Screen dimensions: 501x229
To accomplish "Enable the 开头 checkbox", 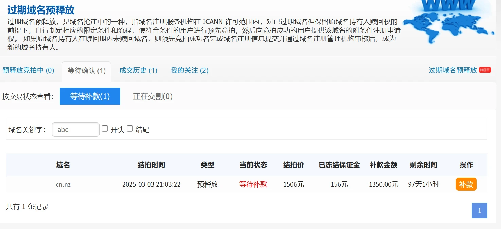I will pyautogui.click(x=105, y=129).
